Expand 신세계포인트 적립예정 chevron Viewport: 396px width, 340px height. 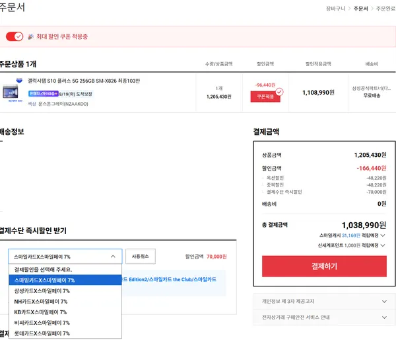(x=383, y=245)
